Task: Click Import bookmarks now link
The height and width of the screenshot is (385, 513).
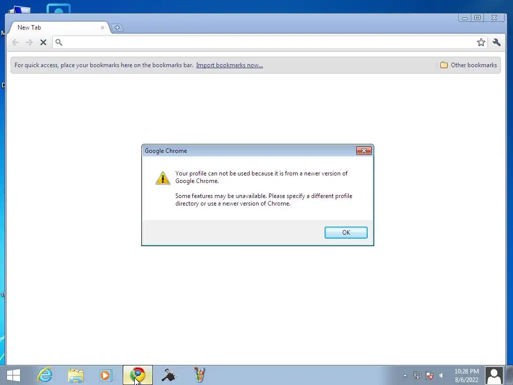Action: (x=229, y=65)
